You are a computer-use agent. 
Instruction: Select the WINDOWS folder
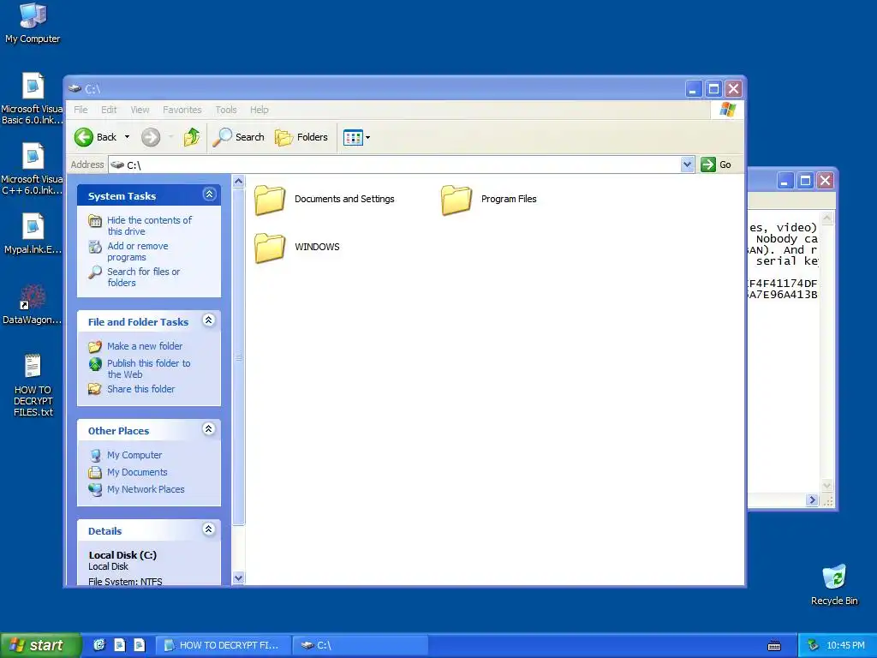click(x=297, y=247)
